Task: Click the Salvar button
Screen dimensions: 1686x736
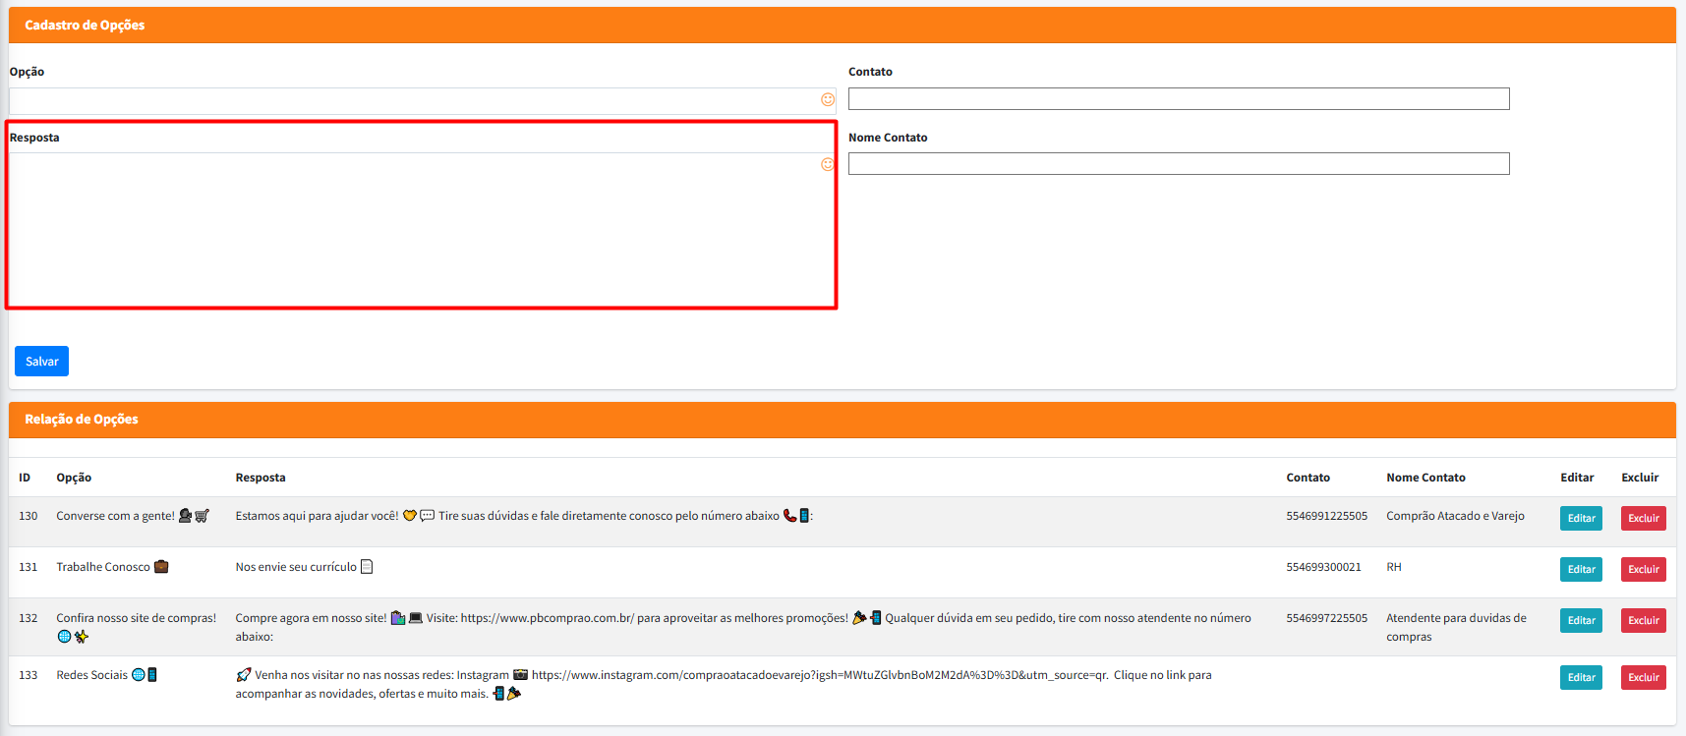Action: 41,361
